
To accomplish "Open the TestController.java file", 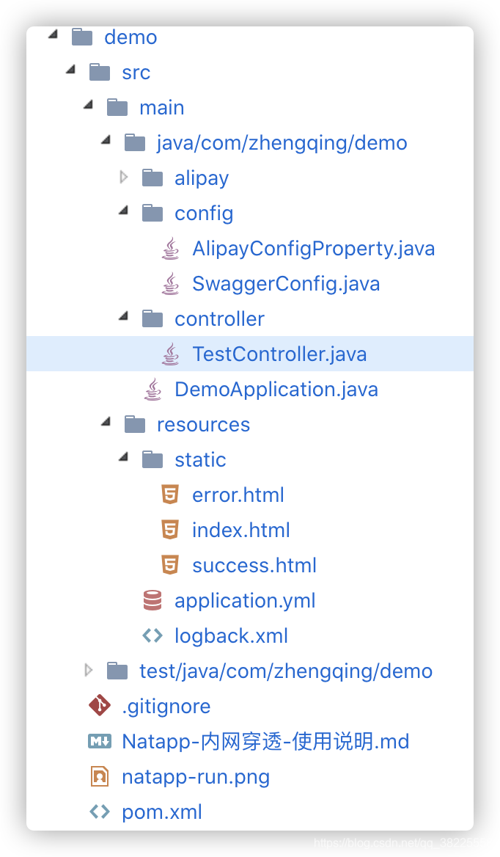I will (x=279, y=354).
